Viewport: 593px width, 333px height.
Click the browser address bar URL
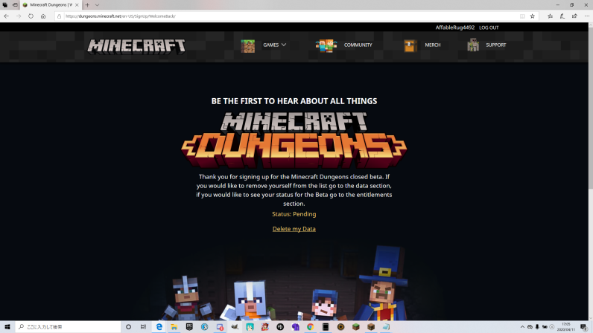click(223, 16)
